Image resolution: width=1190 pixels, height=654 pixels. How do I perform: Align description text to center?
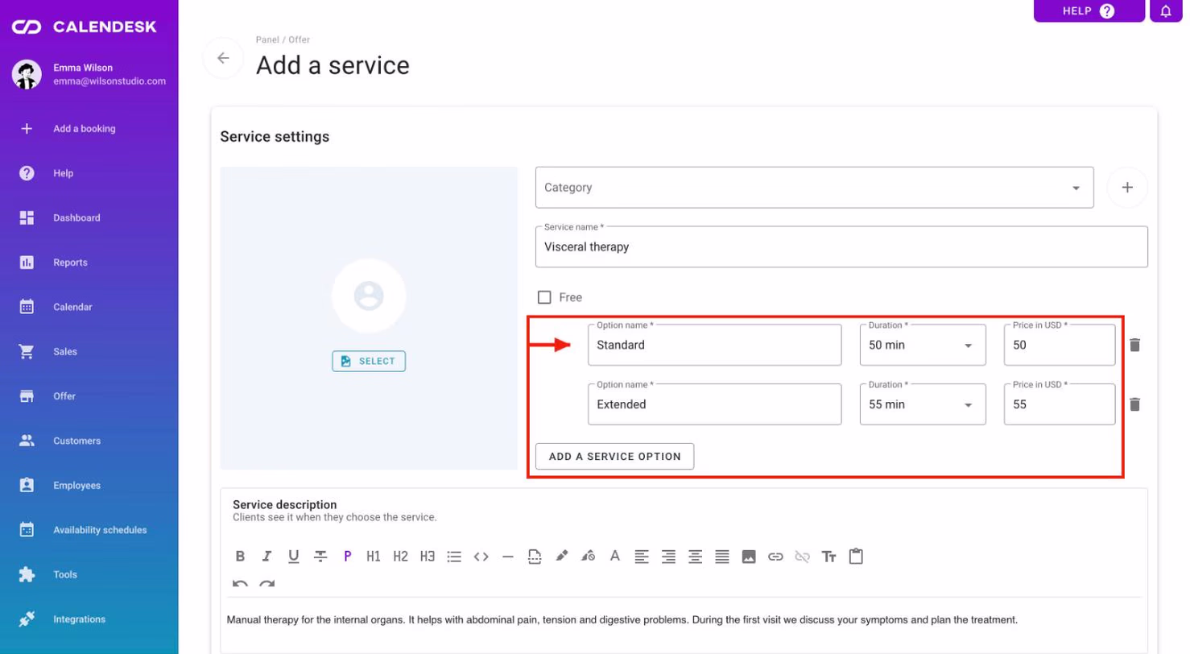696,556
